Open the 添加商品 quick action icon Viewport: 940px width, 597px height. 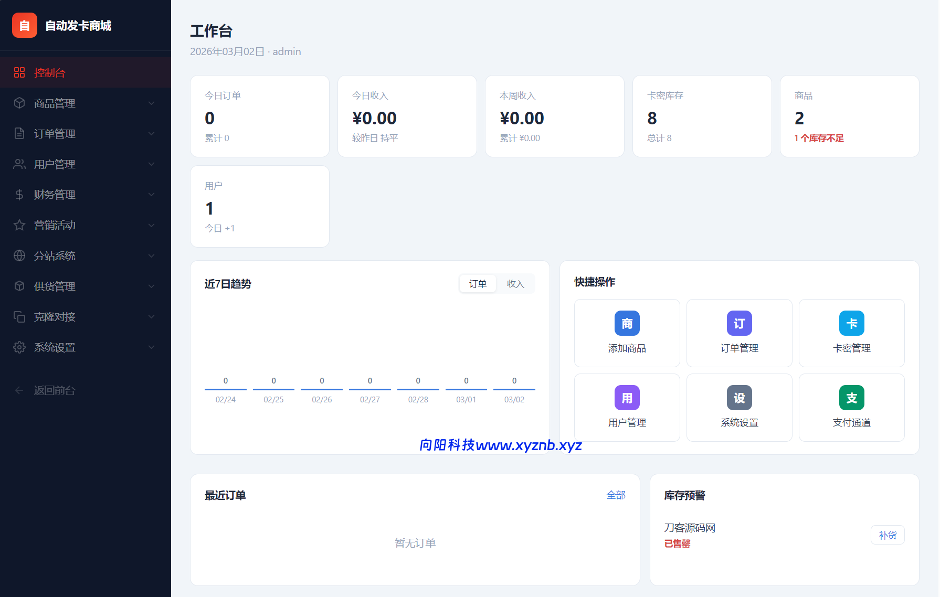click(x=627, y=323)
